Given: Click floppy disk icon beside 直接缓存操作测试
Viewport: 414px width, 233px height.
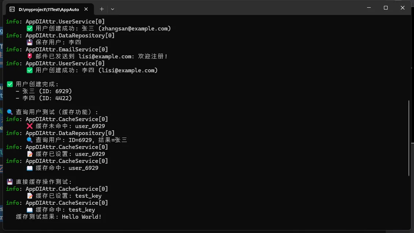Looking at the screenshot, I should point(10,182).
